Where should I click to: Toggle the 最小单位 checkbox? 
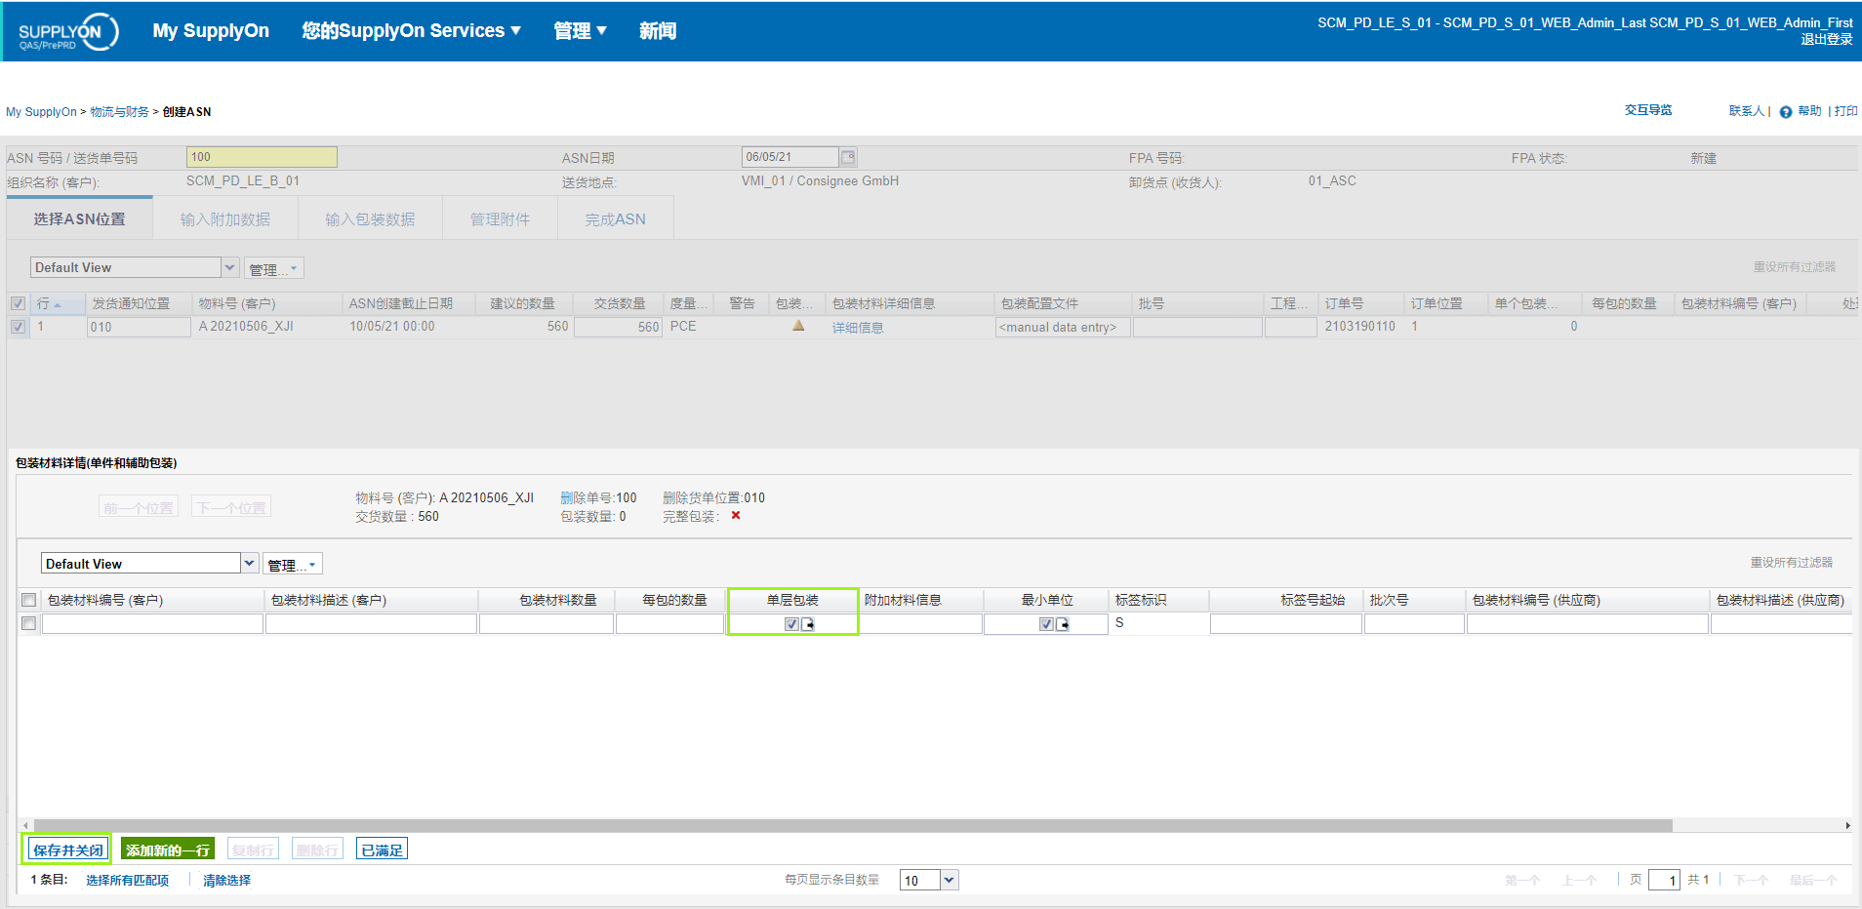(x=1046, y=624)
